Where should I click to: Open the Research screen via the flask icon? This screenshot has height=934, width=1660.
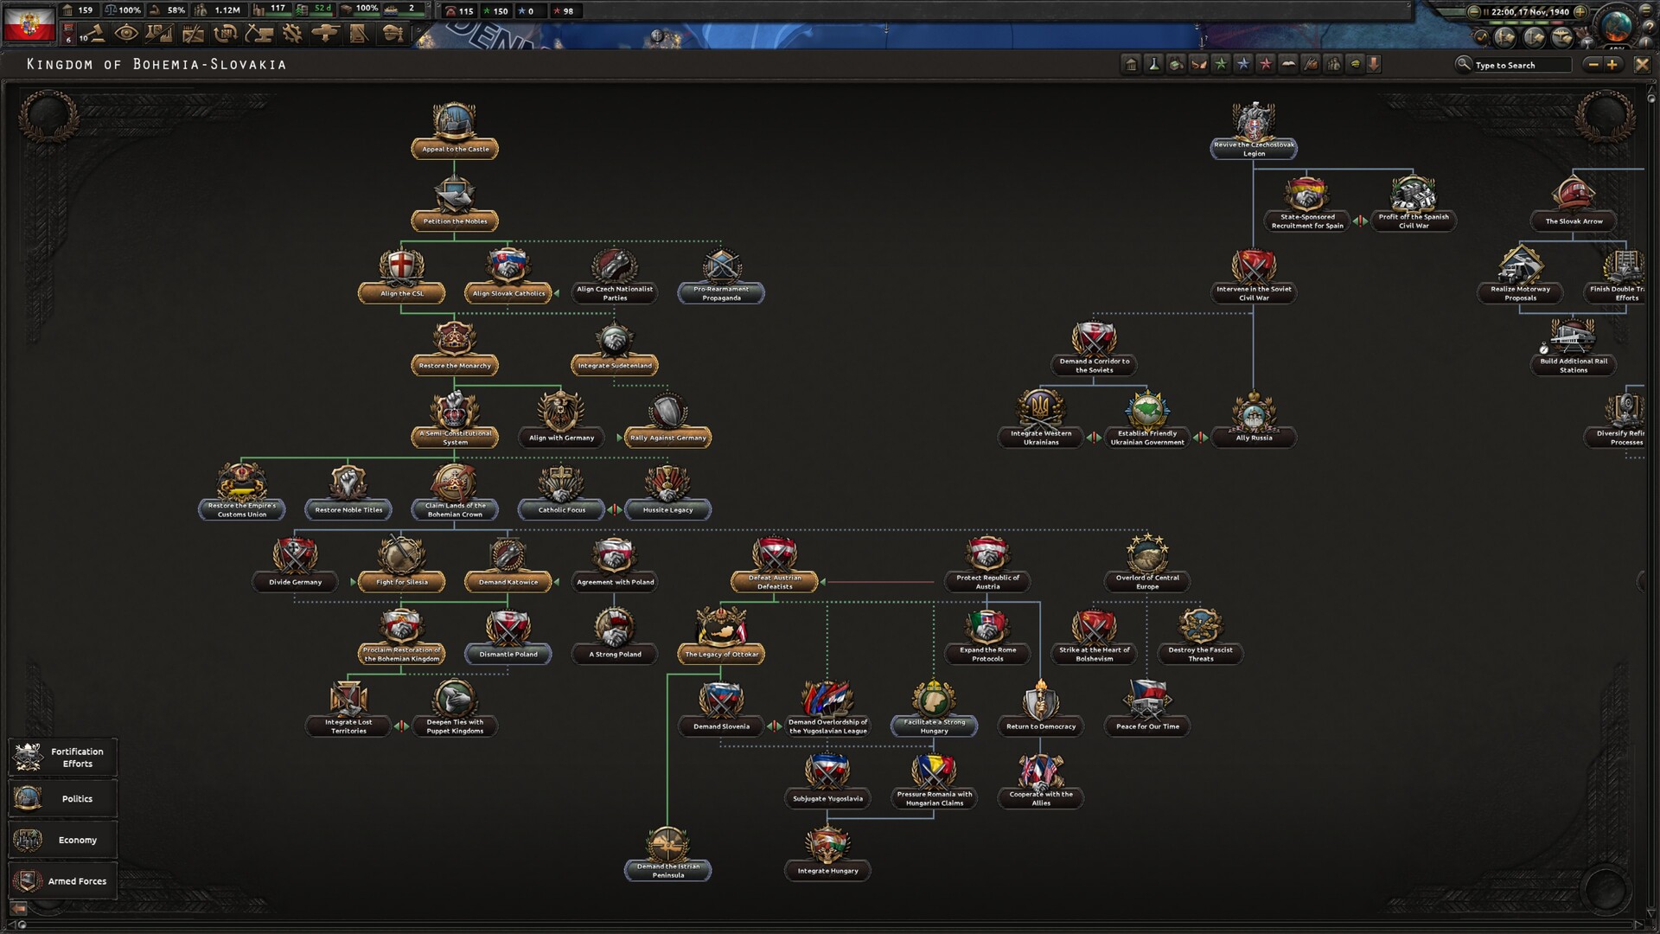(x=159, y=33)
